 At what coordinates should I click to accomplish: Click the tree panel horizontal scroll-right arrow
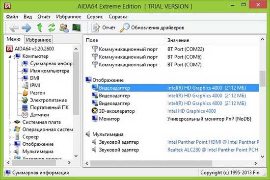click(x=69, y=163)
